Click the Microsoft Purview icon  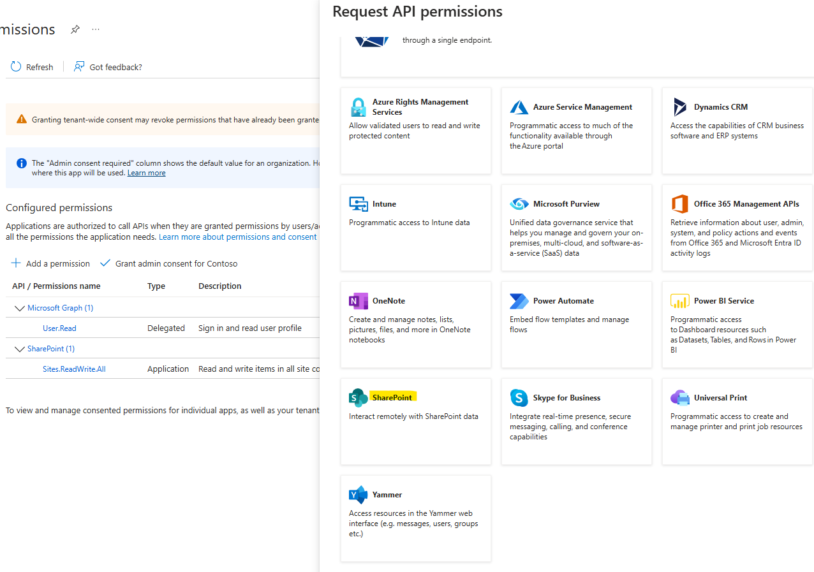pyautogui.click(x=519, y=204)
